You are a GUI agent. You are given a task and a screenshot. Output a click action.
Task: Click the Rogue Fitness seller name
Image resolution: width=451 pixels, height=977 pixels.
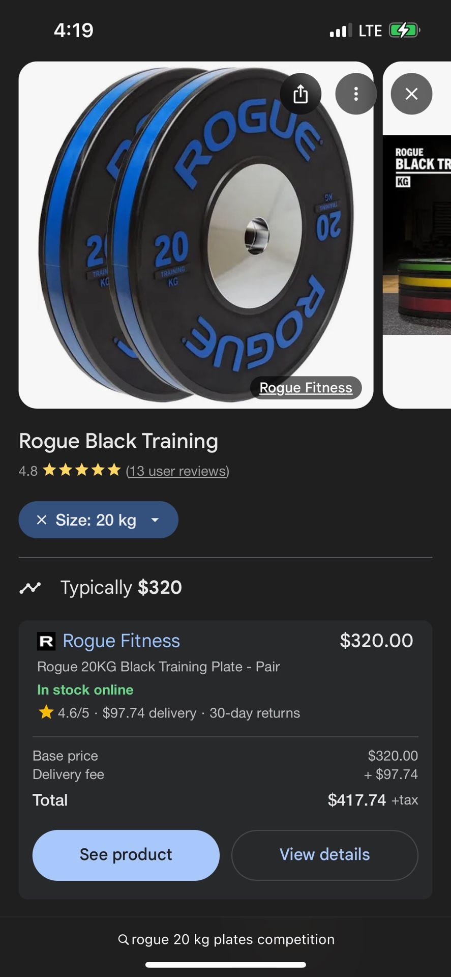click(121, 641)
